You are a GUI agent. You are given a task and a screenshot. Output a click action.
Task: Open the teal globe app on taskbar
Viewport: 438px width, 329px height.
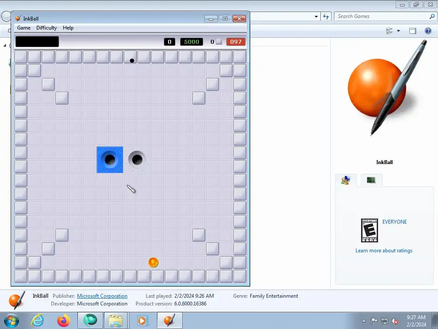pos(90,320)
